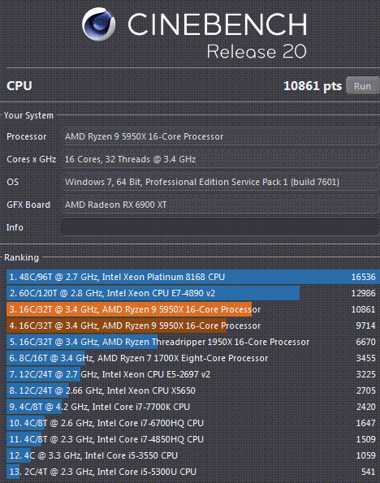Click the Cinebench sphere logo icon

tap(98, 24)
